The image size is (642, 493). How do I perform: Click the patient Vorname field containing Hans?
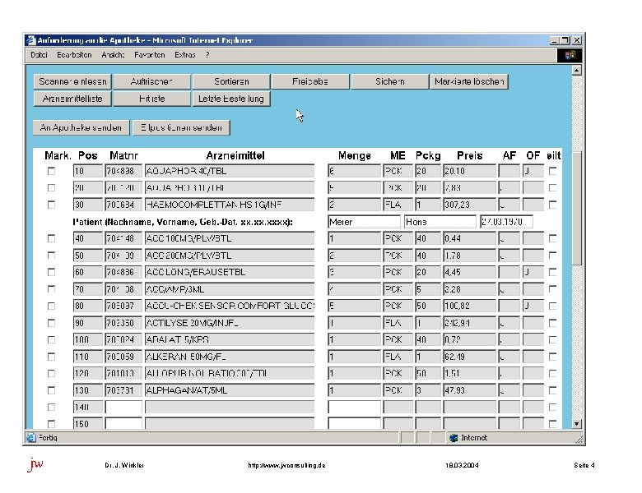point(440,222)
